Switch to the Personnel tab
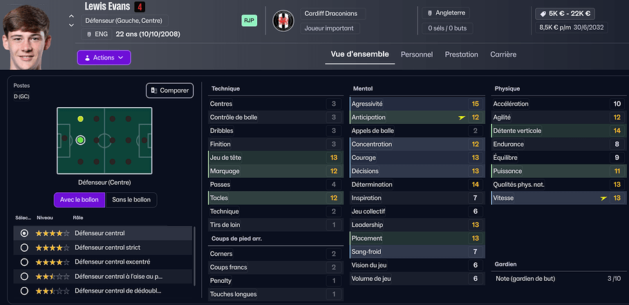This screenshot has width=629, height=305. click(x=417, y=55)
